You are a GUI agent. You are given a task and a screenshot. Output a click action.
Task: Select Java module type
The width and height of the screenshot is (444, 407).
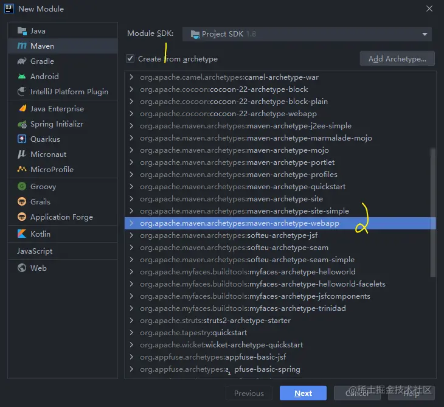pyautogui.click(x=63, y=31)
